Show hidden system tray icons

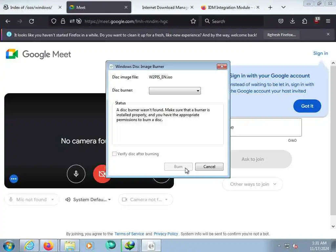click(279, 246)
